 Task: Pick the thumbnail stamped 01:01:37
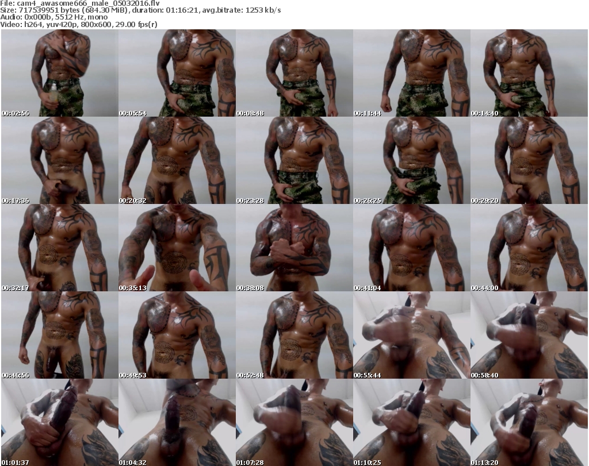(x=60, y=422)
